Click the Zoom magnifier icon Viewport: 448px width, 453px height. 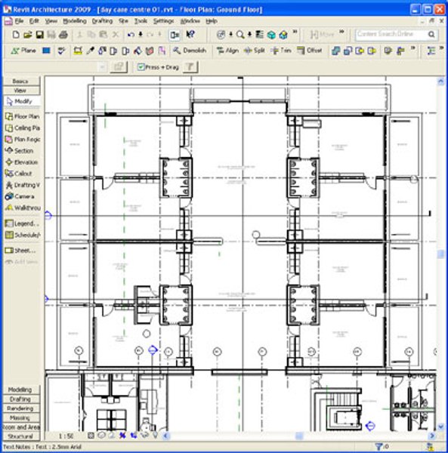[240, 35]
